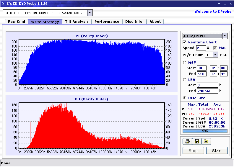Viewport: 234px width, 167px height.
Task: Click the print chart icon
Action: tap(187, 141)
